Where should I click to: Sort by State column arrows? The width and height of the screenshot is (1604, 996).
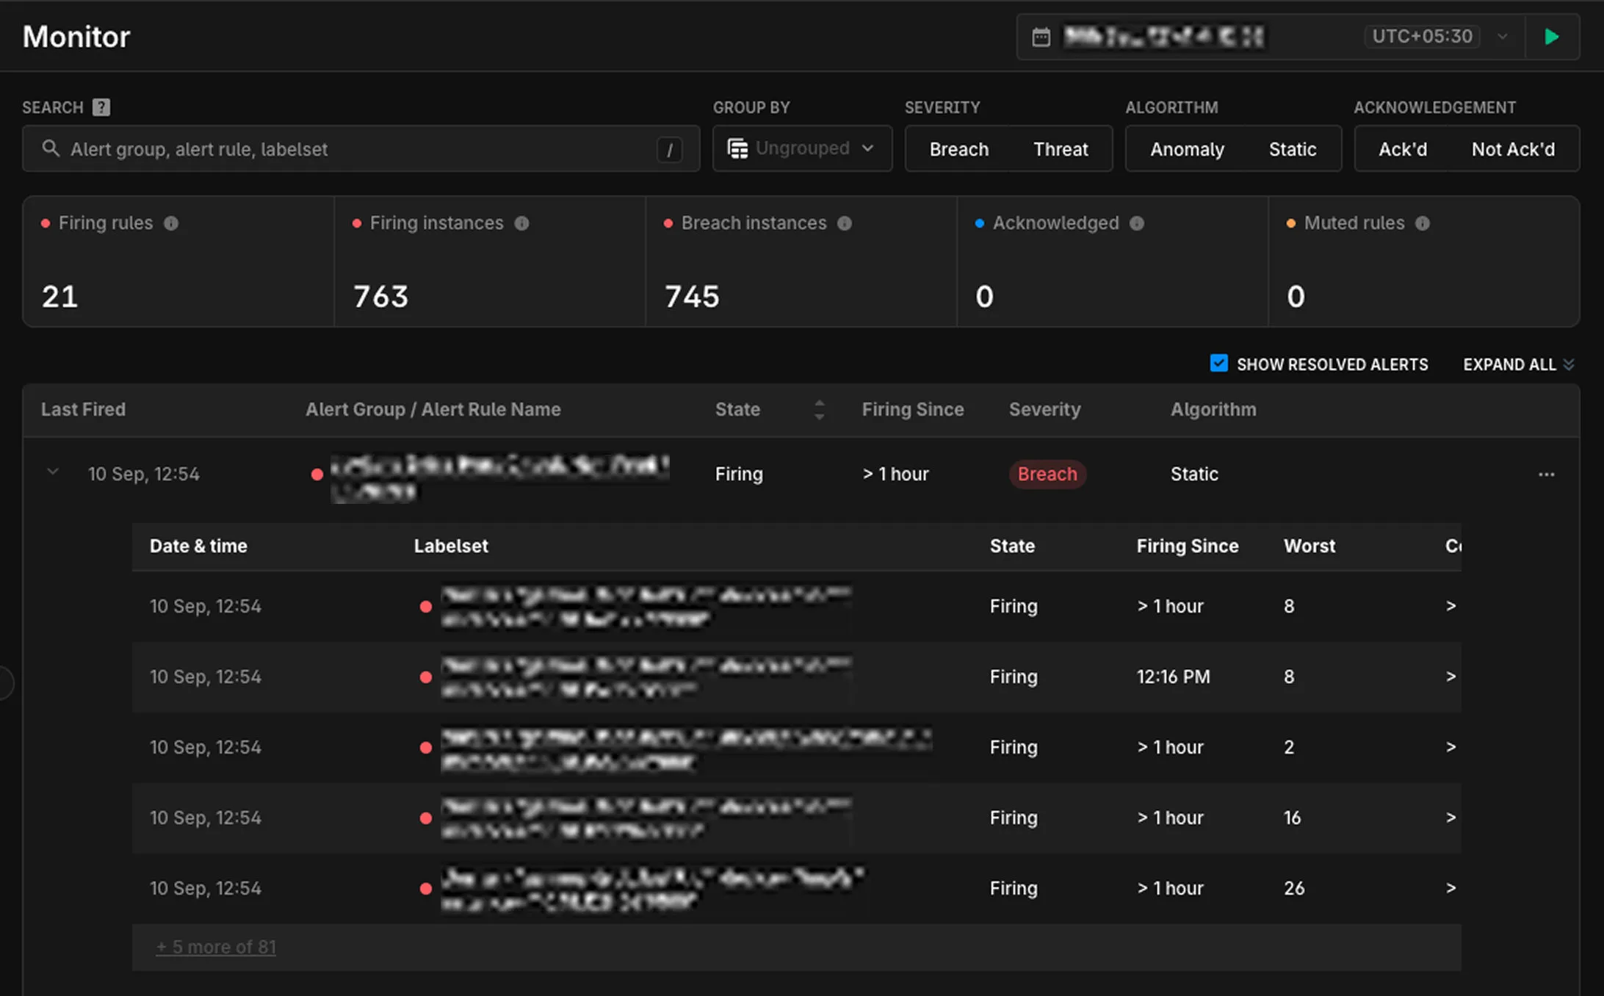[820, 410]
